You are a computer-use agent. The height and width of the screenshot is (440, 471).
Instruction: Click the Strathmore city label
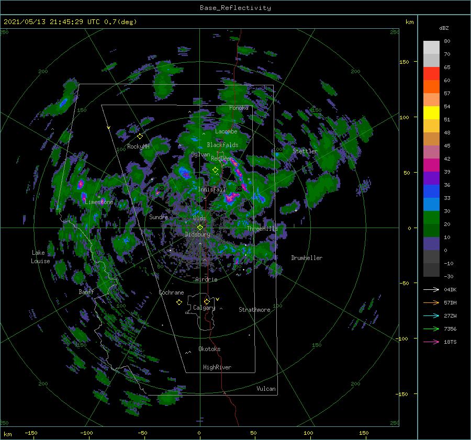pos(254,310)
